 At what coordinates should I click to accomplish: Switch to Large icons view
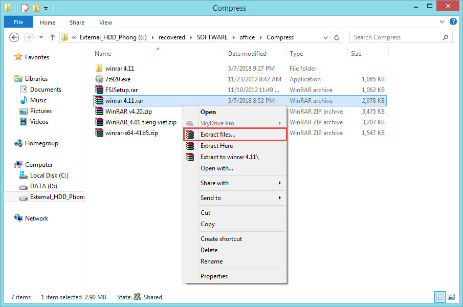(x=451, y=297)
